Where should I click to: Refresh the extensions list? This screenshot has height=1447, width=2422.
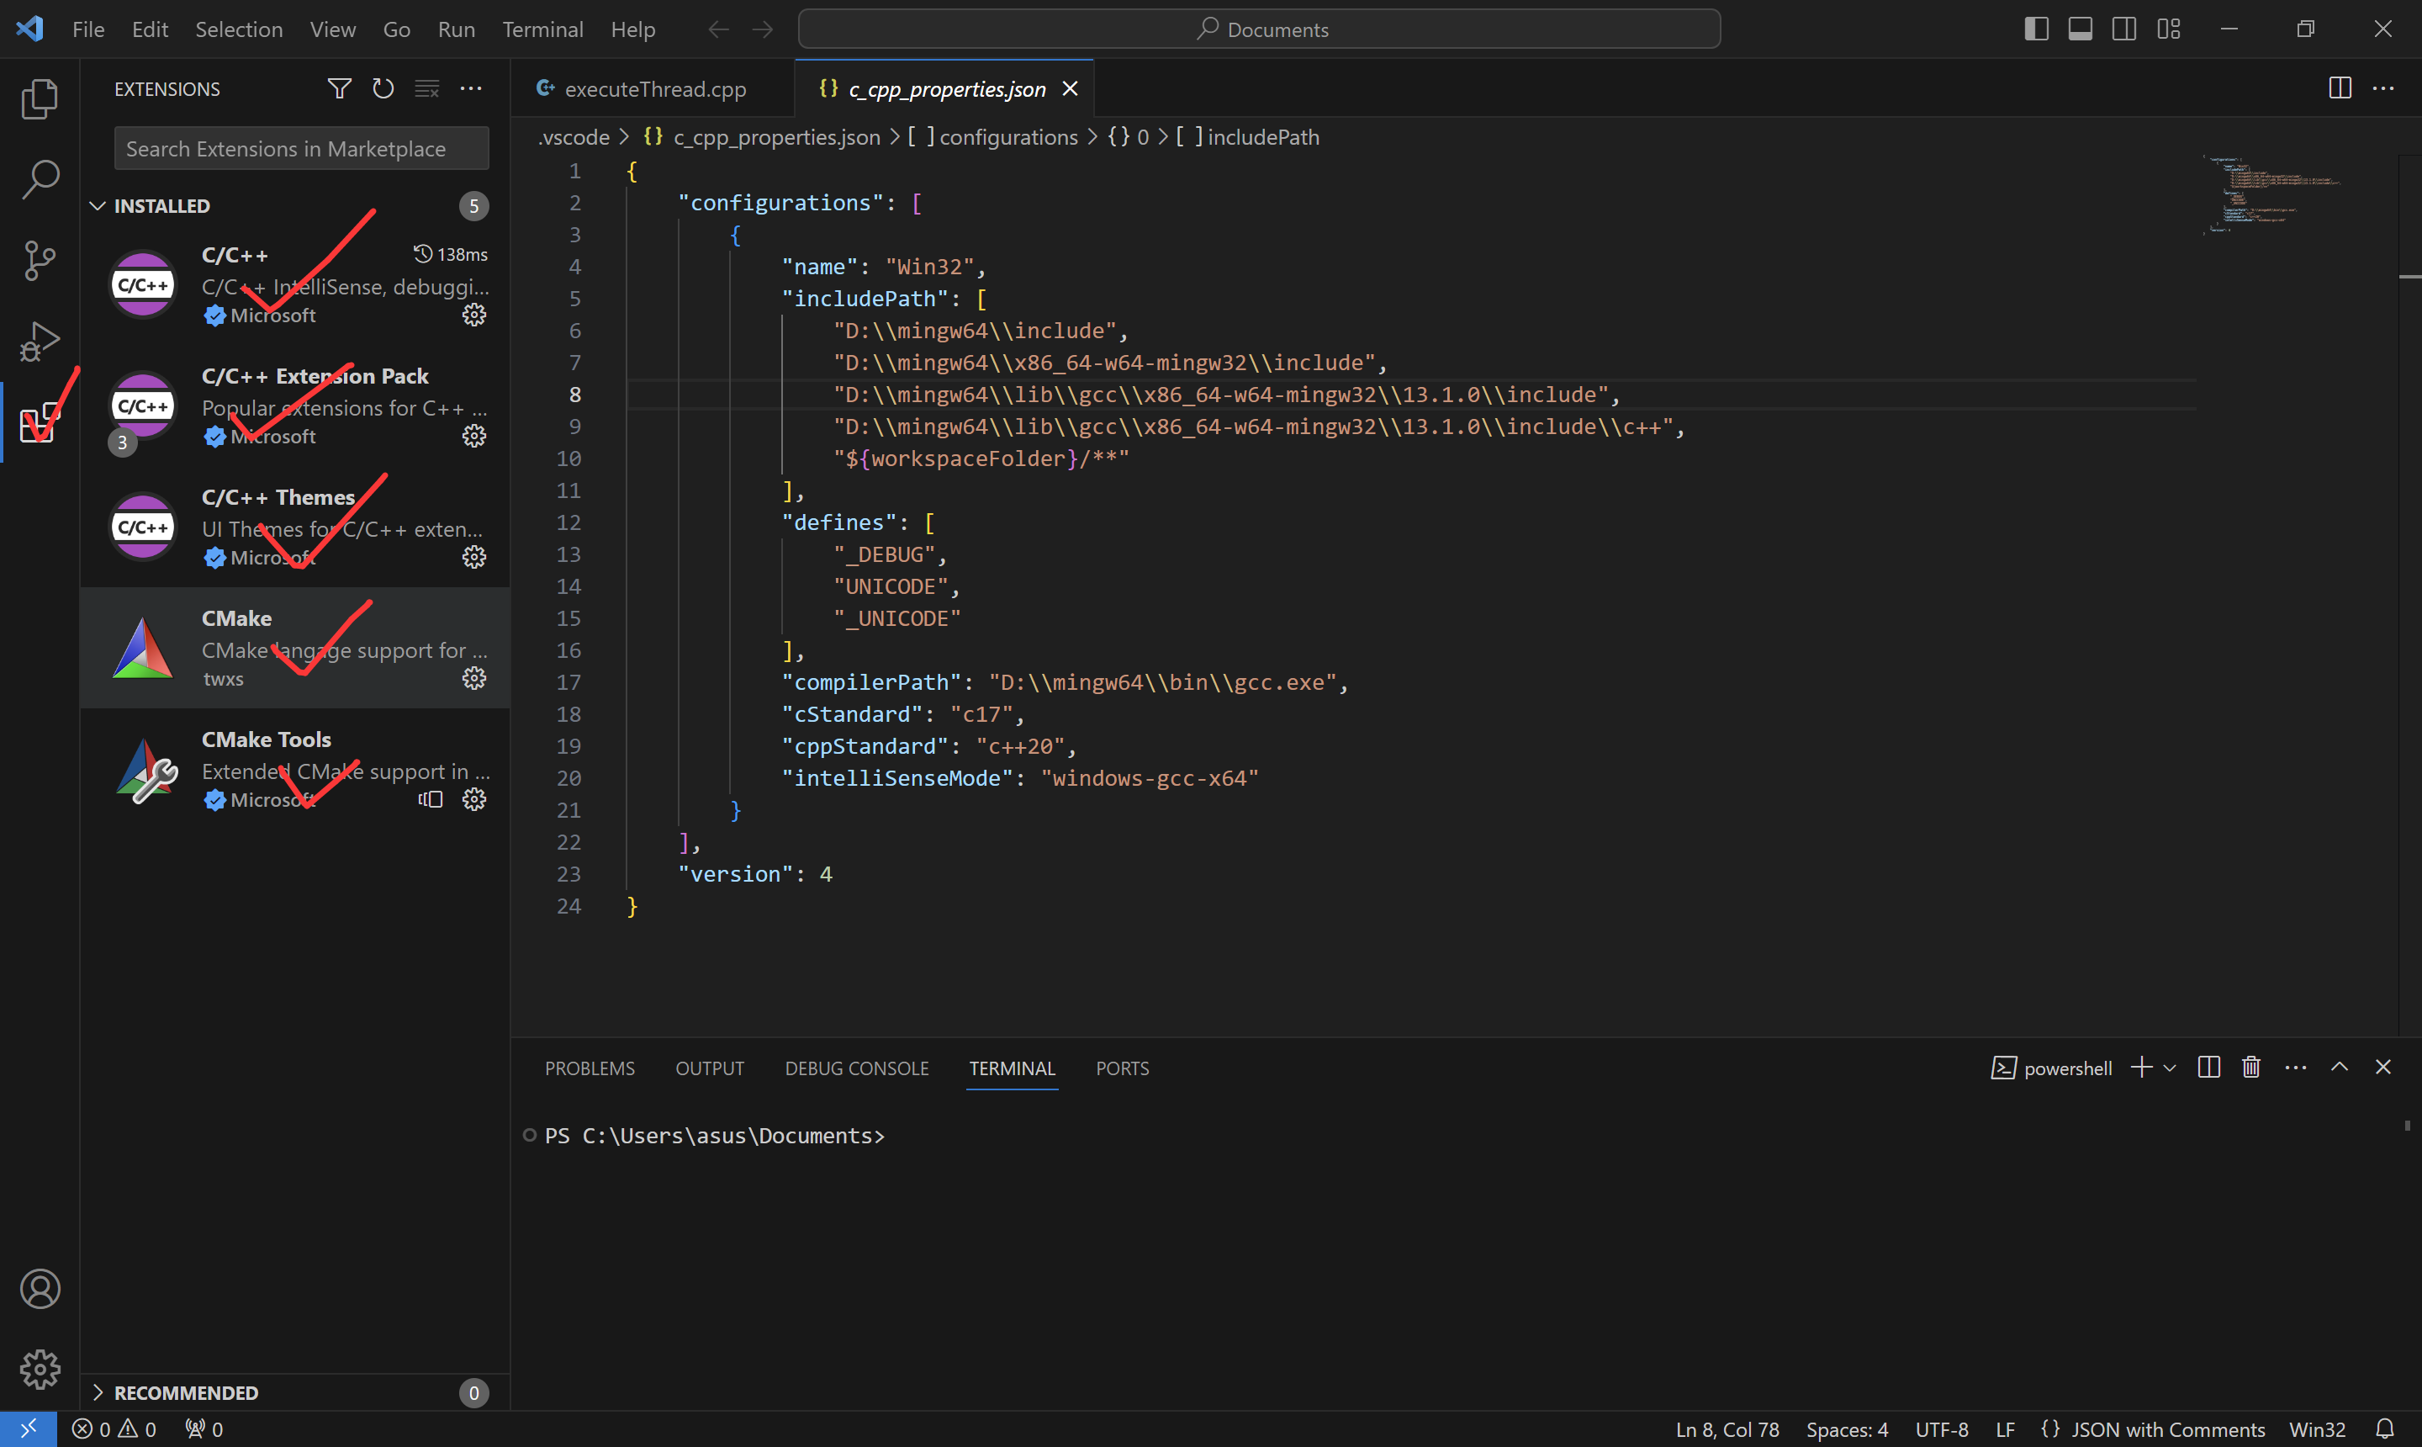pyautogui.click(x=383, y=88)
